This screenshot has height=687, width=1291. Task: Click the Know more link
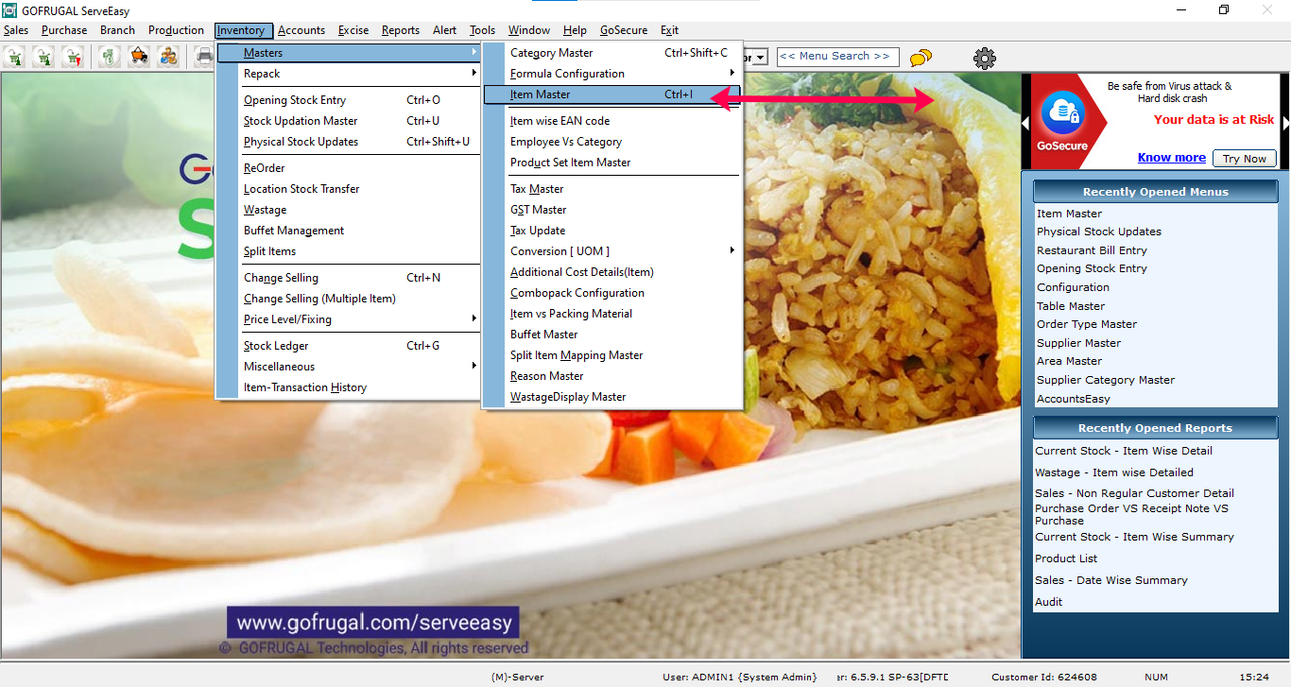coord(1172,158)
